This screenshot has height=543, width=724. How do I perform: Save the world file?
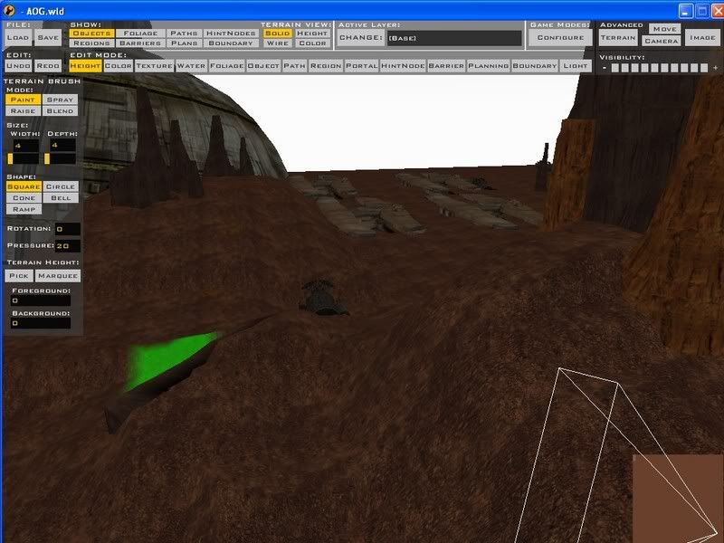pos(48,38)
